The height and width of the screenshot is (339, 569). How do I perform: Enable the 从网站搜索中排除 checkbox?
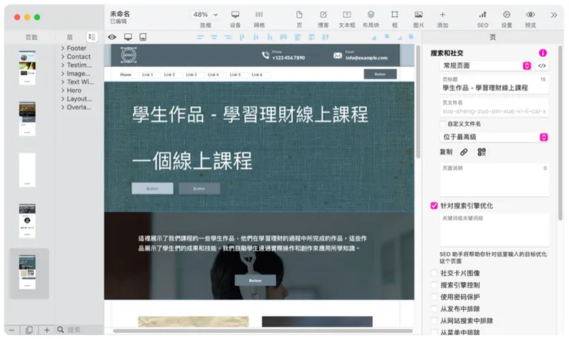click(x=434, y=321)
